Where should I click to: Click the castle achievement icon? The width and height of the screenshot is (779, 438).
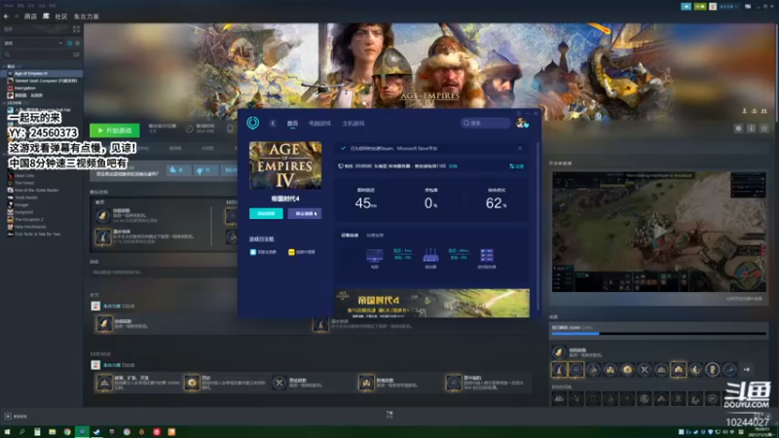tap(611, 370)
